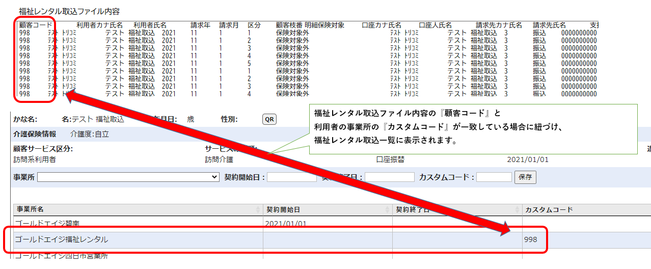This screenshot has height=269, width=651.
Task: Click the 口座振替 payment method text
Action: click(390, 159)
